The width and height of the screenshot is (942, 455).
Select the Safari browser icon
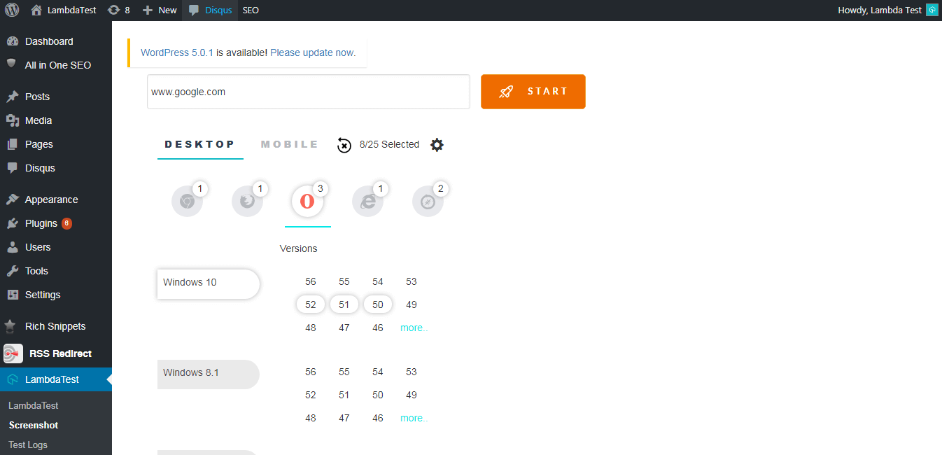click(x=428, y=201)
